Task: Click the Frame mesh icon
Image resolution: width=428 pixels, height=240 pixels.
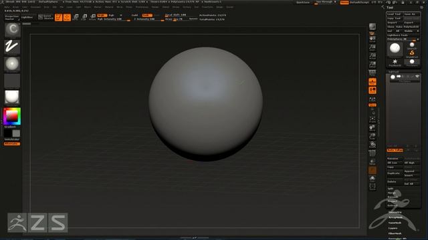Action: (x=372, y=119)
